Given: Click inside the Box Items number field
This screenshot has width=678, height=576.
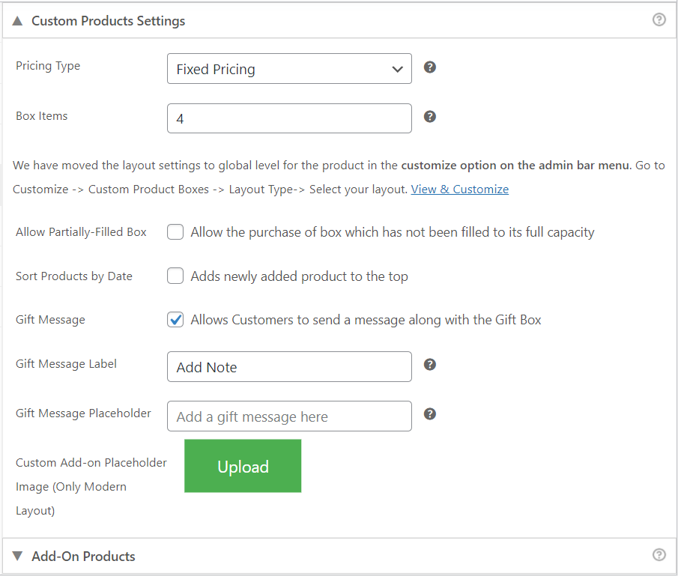Looking at the screenshot, I should (289, 118).
